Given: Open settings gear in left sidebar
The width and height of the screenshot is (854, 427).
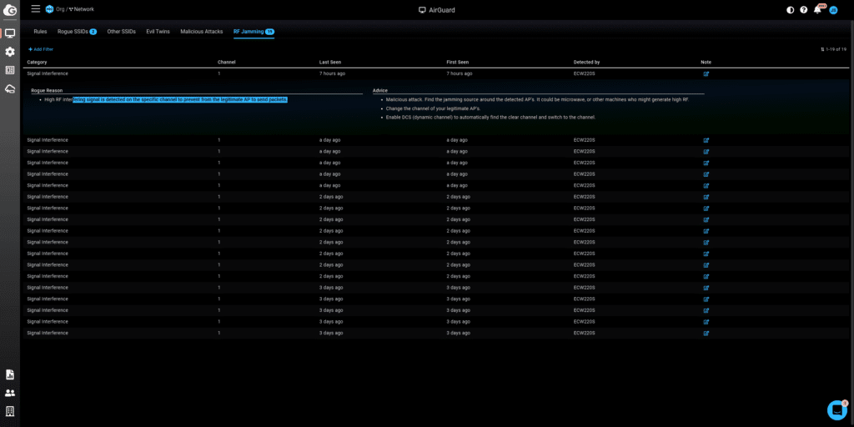Looking at the screenshot, I should [x=10, y=52].
